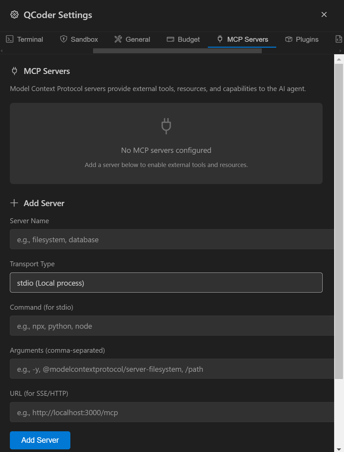Viewport: 344px width, 452px height.
Task: Click the URL for SSE/HTTP field
Action: [172, 412]
